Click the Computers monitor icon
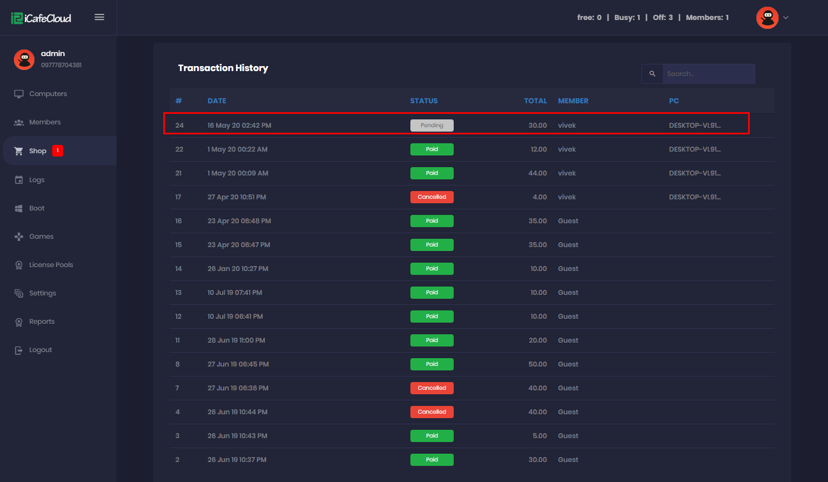 click(x=19, y=94)
